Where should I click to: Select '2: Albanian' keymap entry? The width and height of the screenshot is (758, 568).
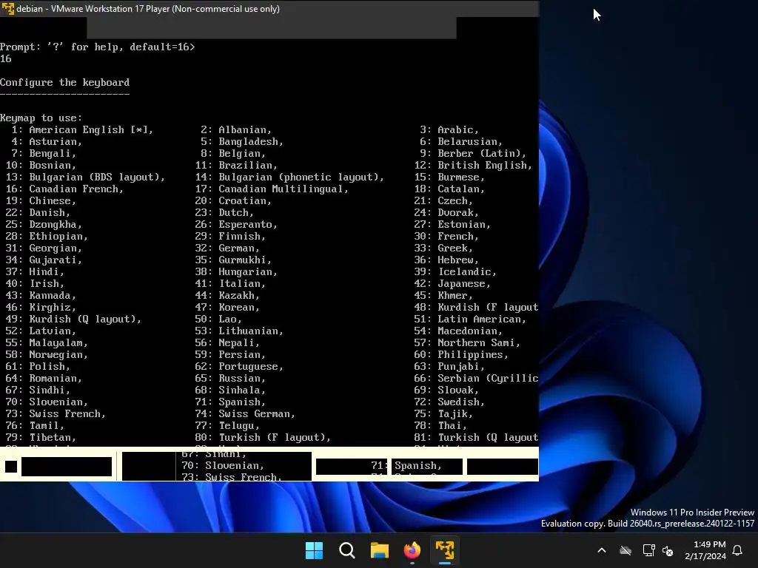tap(236, 130)
